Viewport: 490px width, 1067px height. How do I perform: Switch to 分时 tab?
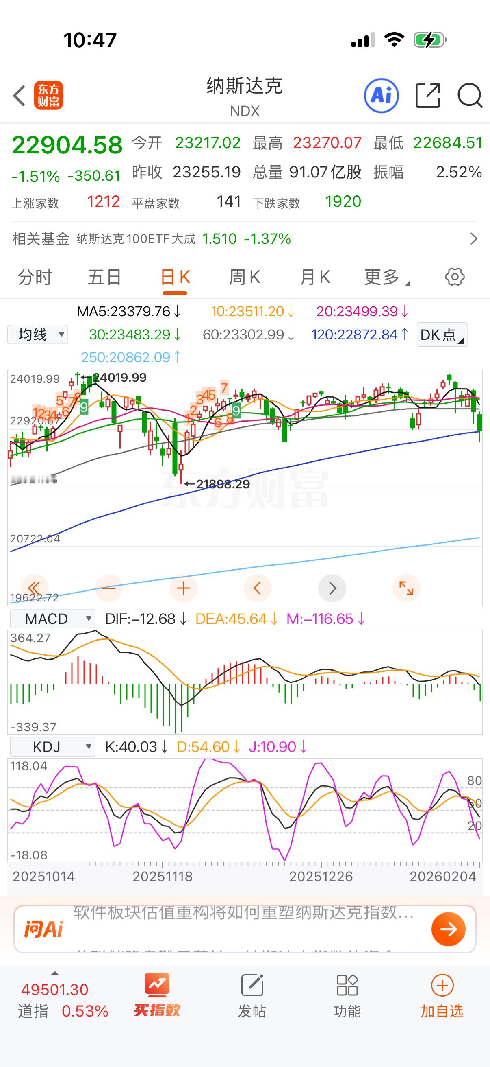[x=35, y=277]
